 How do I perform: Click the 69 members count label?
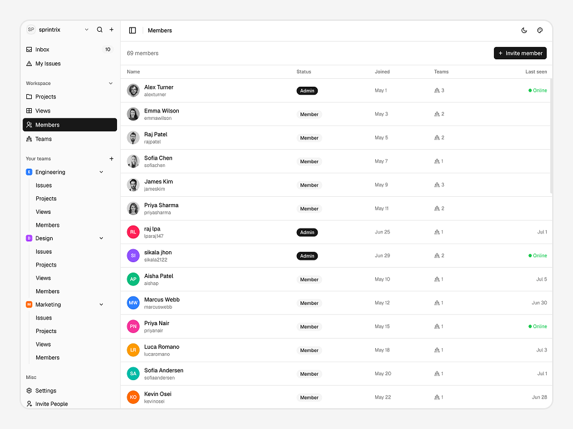[143, 53]
